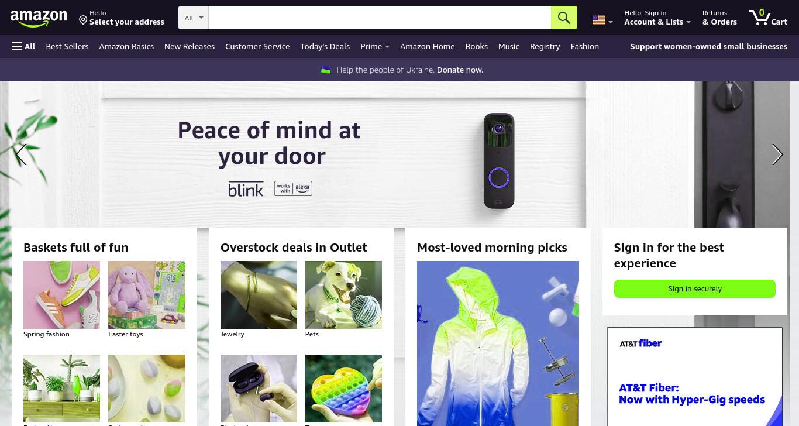799x426 pixels.
Task: Click Support women-owned small businesses link
Action: 708,46
